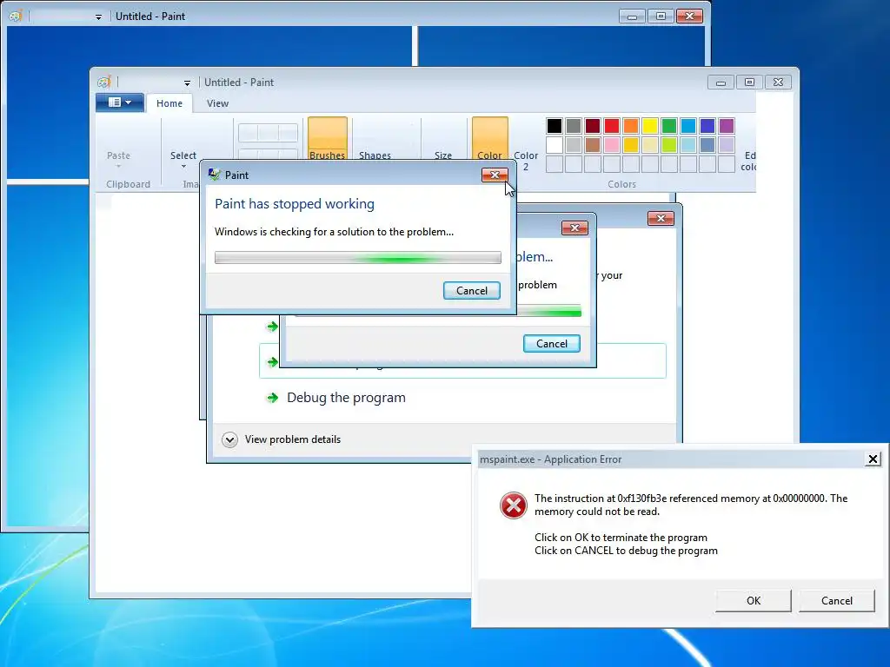Choose the rose pink color swatch

point(612,145)
